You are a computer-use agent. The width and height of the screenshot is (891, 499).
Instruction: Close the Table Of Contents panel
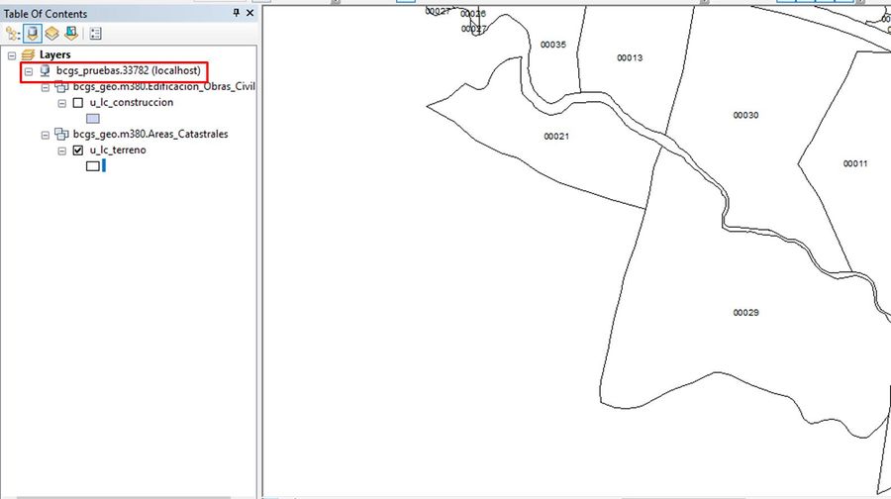tap(250, 13)
